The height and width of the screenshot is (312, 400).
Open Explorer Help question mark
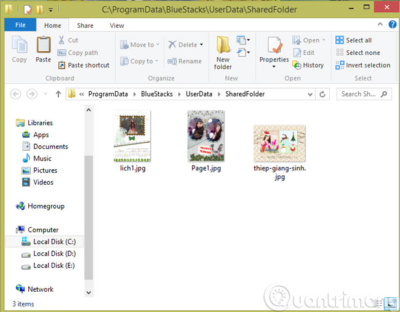pos(392,25)
